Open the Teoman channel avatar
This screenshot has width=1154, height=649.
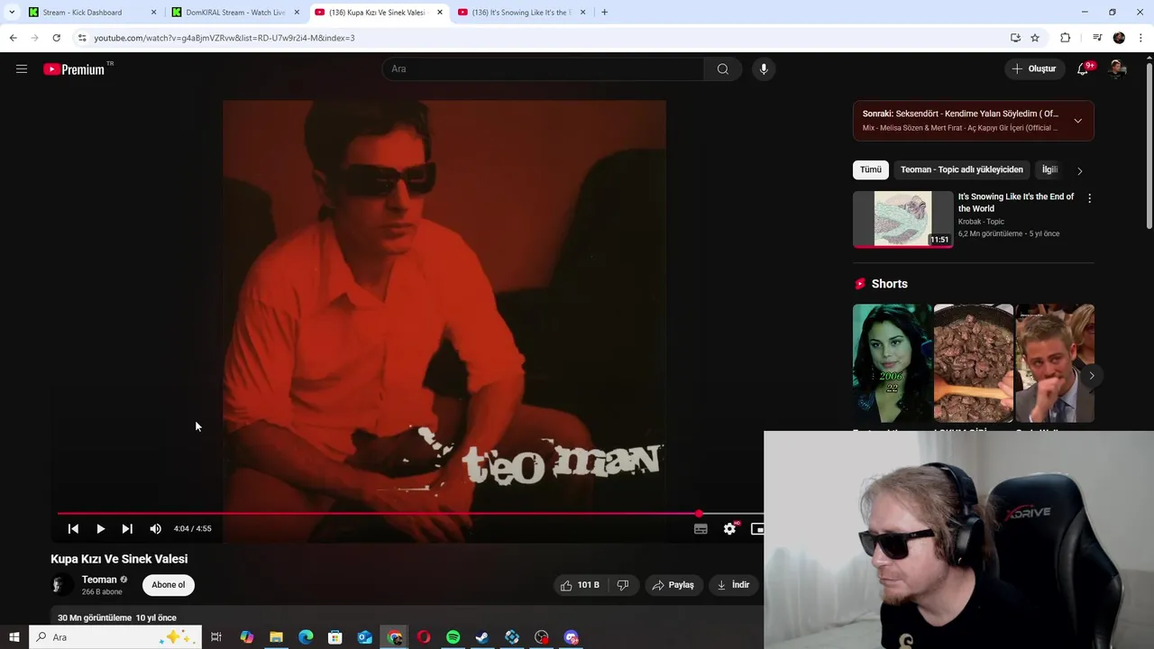tap(61, 585)
